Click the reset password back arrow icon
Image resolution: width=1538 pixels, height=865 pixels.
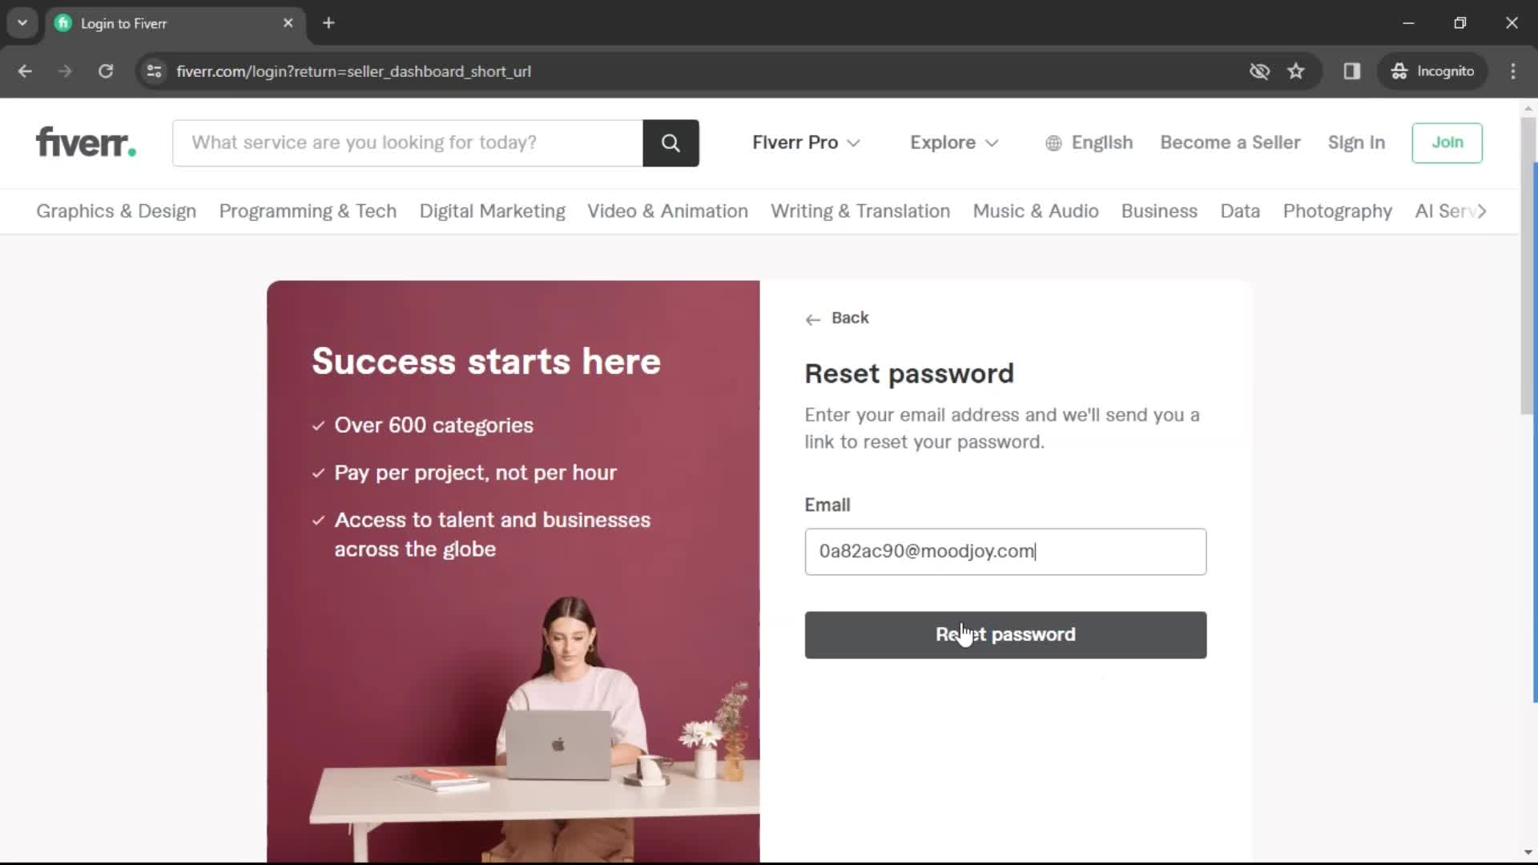click(x=812, y=318)
